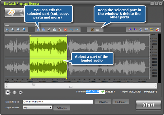
Task: Click the Zoom Out magnifier icon
Action: coord(13,30)
